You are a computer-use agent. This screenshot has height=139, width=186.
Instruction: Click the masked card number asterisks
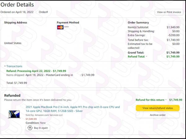tap(66, 27)
